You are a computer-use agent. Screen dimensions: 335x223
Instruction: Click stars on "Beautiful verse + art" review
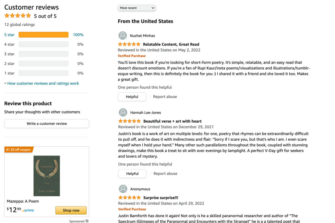click(129, 121)
